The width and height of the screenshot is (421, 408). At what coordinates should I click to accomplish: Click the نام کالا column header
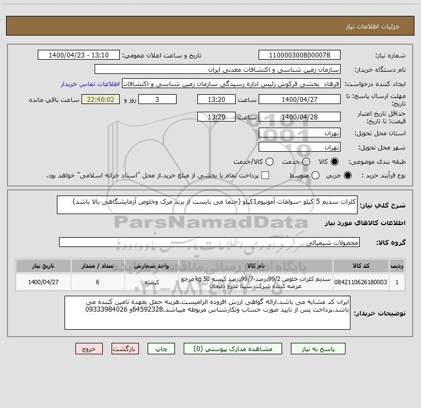pyautogui.click(x=256, y=266)
